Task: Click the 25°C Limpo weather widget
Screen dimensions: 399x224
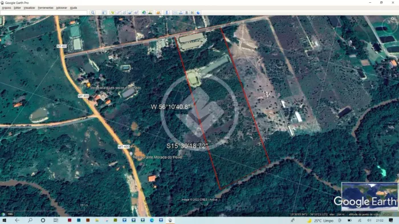Action: 320,221
